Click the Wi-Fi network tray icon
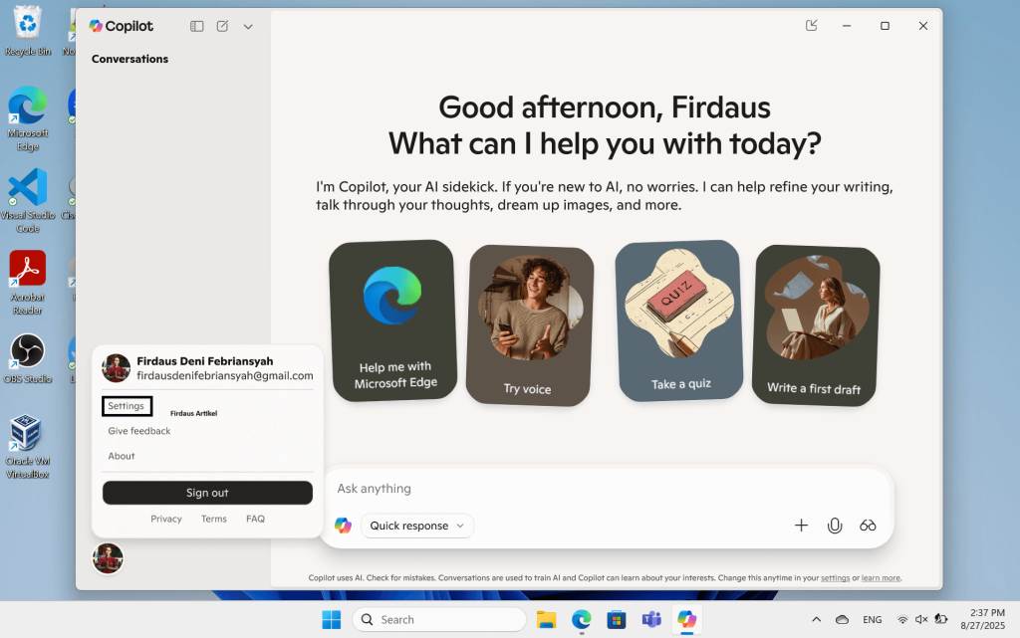 tap(902, 620)
